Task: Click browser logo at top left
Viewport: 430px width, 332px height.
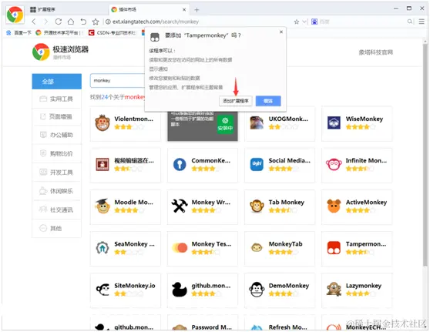Action: click(15, 15)
